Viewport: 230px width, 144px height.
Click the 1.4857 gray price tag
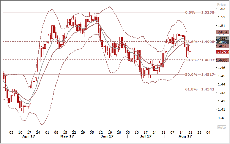click(x=222, y=38)
